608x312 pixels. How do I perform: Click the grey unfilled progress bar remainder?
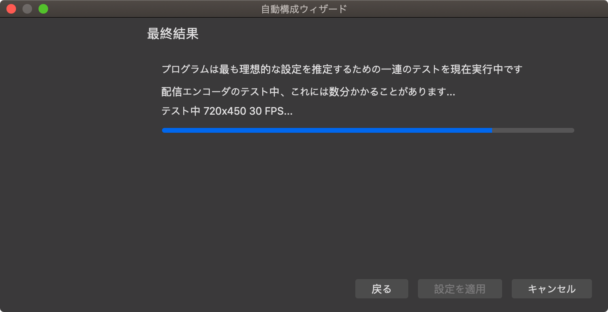(x=533, y=130)
